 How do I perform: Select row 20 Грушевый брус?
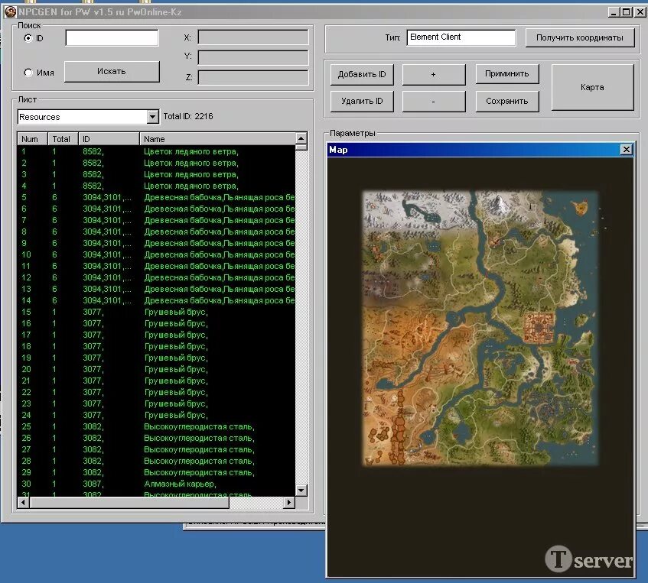[156, 369]
